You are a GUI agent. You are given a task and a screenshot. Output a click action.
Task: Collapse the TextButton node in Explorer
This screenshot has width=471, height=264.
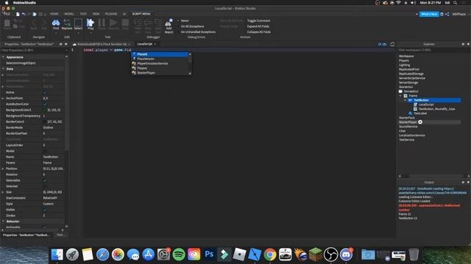coord(406,100)
